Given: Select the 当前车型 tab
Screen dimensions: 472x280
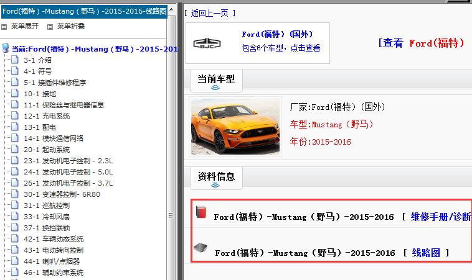Looking at the screenshot, I should click(x=216, y=81).
